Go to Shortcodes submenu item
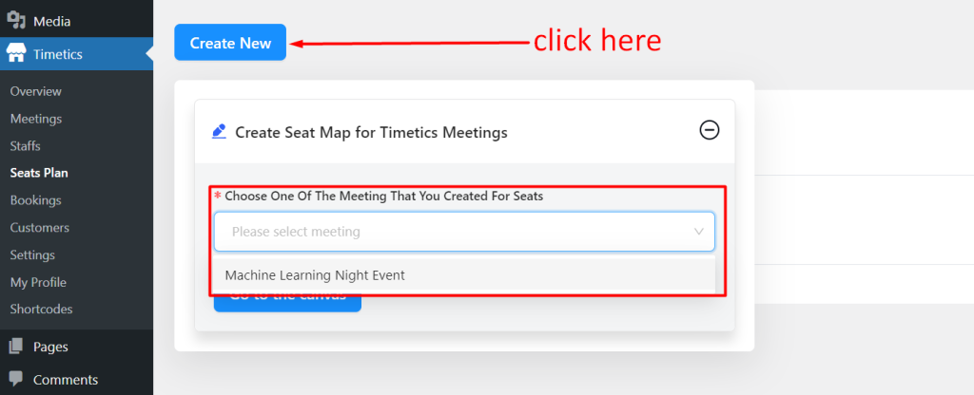974x395 pixels. click(x=41, y=309)
